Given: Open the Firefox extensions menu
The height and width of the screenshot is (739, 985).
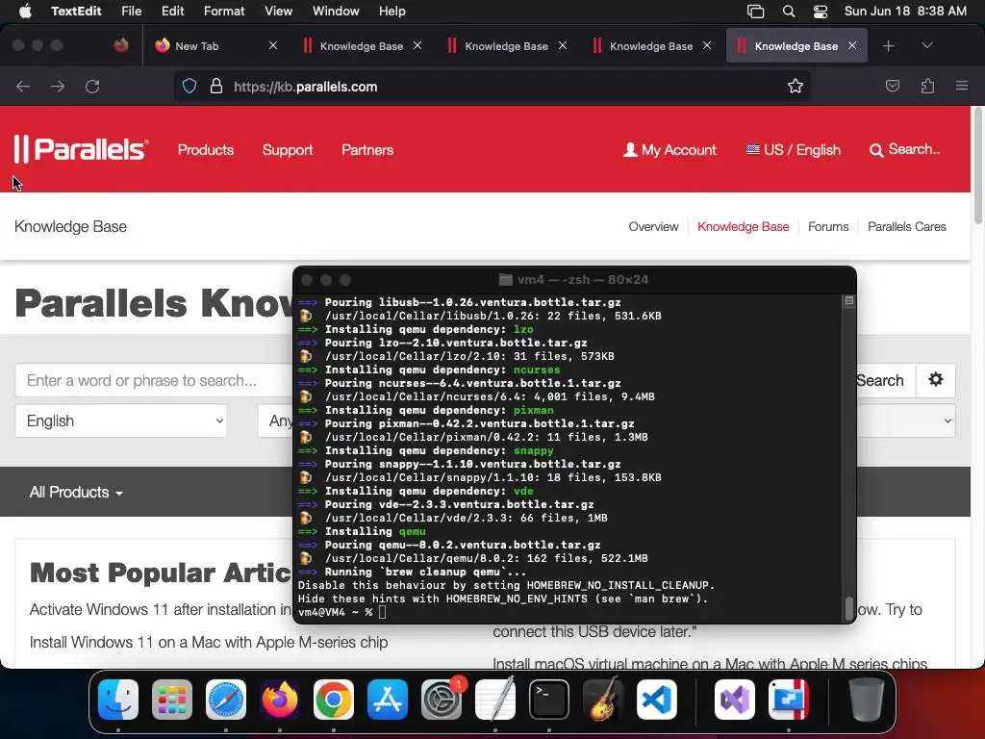Looking at the screenshot, I should point(927,86).
